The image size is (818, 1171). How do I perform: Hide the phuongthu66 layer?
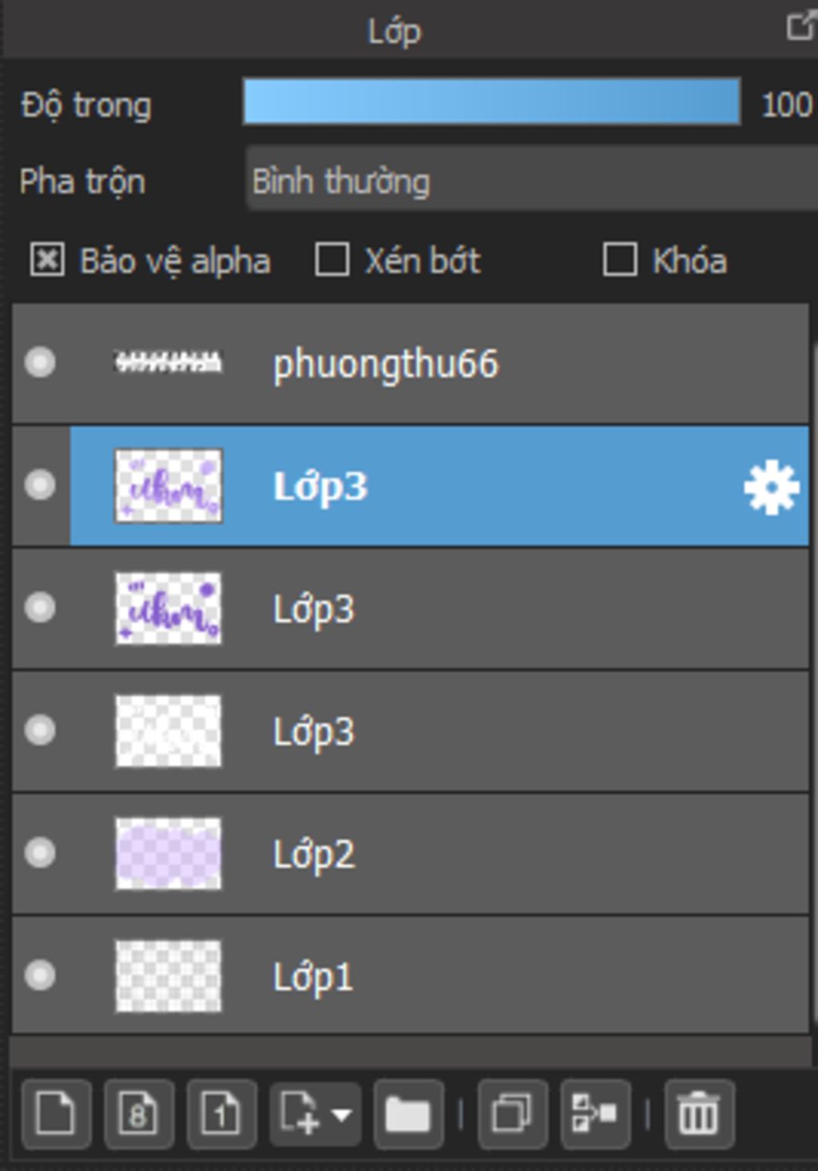point(40,363)
